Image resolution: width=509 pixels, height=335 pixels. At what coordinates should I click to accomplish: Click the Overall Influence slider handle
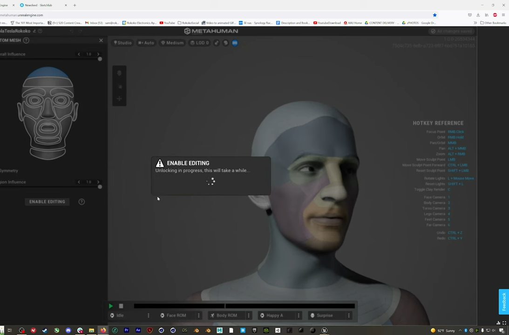[100, 59]
